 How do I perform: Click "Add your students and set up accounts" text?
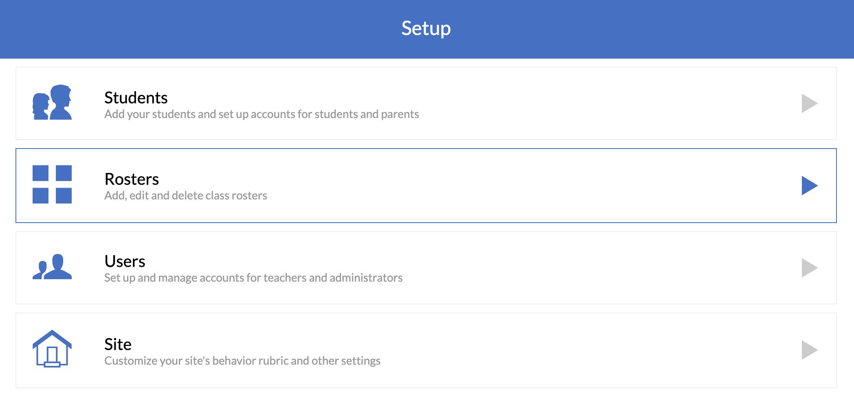(261, 114)
